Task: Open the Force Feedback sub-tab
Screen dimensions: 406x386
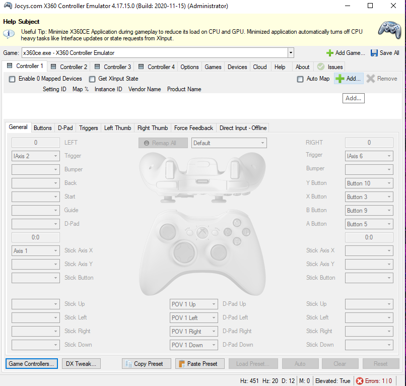Action: (193, 128)
